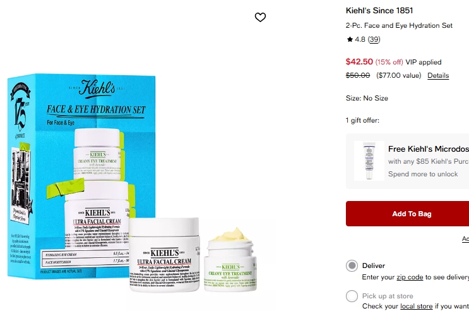Click Spend more to unlock text

(x=423, y=174)
